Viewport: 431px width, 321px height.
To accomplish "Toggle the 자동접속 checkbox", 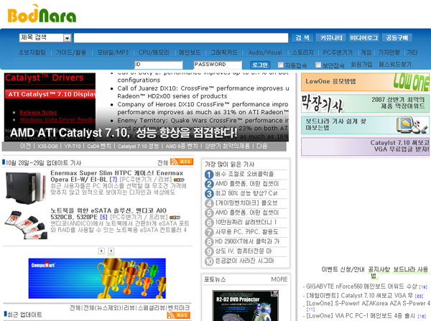I will click(280, 65).
